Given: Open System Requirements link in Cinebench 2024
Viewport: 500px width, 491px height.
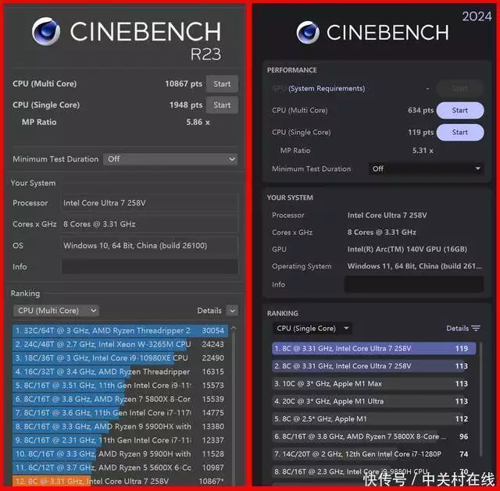Looking at the screenshot, I should click(327, 88).
